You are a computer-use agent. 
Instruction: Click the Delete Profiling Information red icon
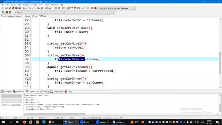[95, 8]
